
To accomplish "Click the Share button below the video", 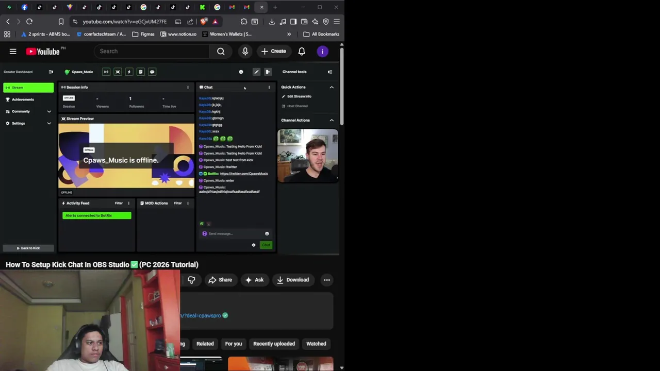I will point(220,280).
